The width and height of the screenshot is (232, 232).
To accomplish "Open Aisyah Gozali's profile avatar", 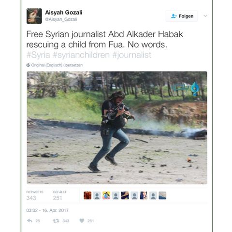I will point(34,16).
